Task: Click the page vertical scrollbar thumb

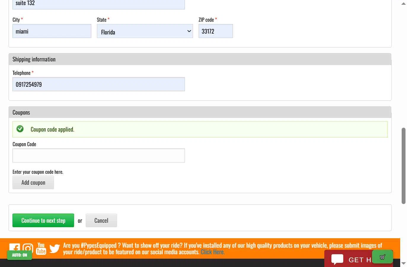Action: tap(403, 166)
